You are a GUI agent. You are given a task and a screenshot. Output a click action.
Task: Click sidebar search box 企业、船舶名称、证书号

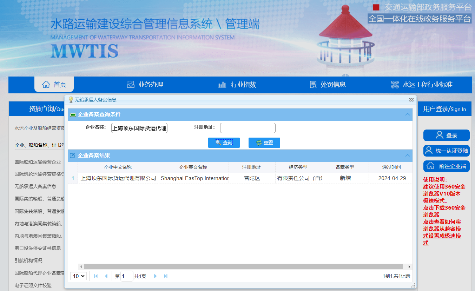click(x=40, y=145)
